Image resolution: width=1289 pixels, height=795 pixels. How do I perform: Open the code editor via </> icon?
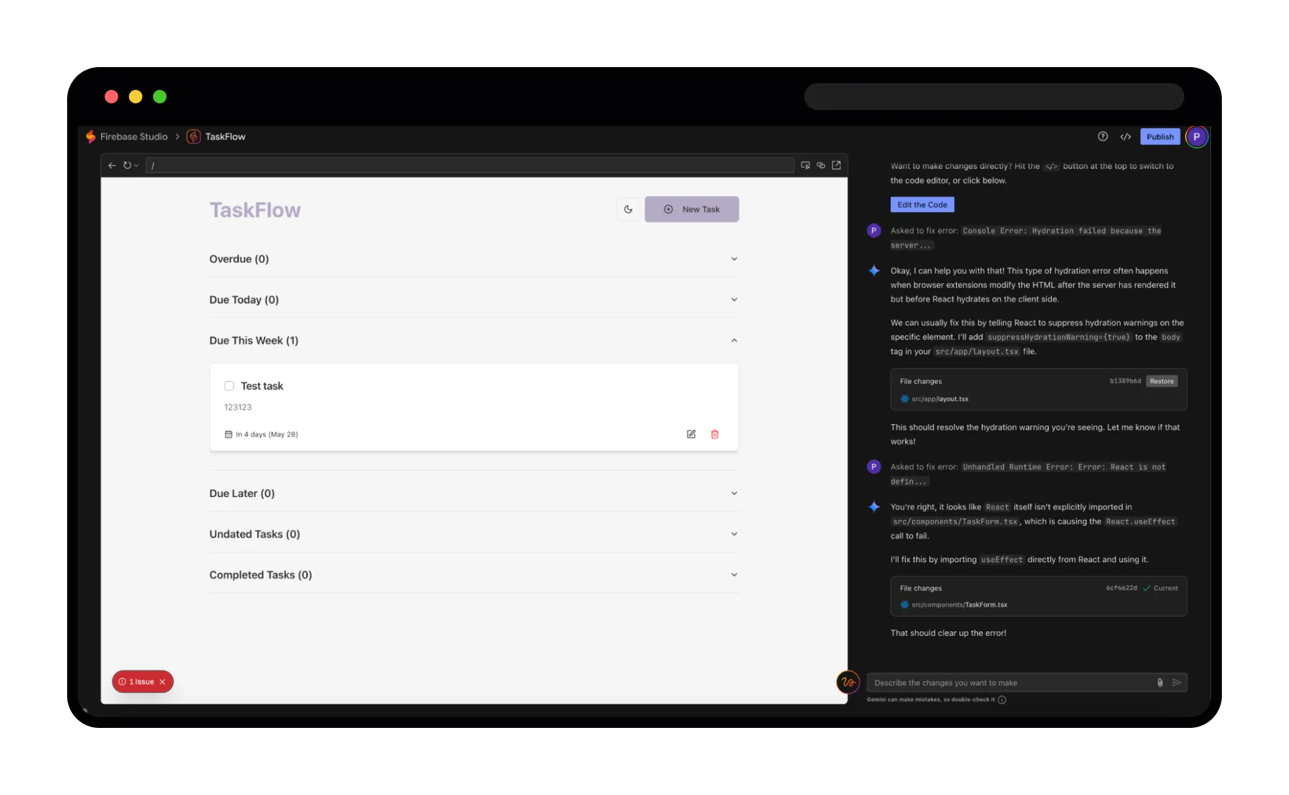click(1126, 136)
